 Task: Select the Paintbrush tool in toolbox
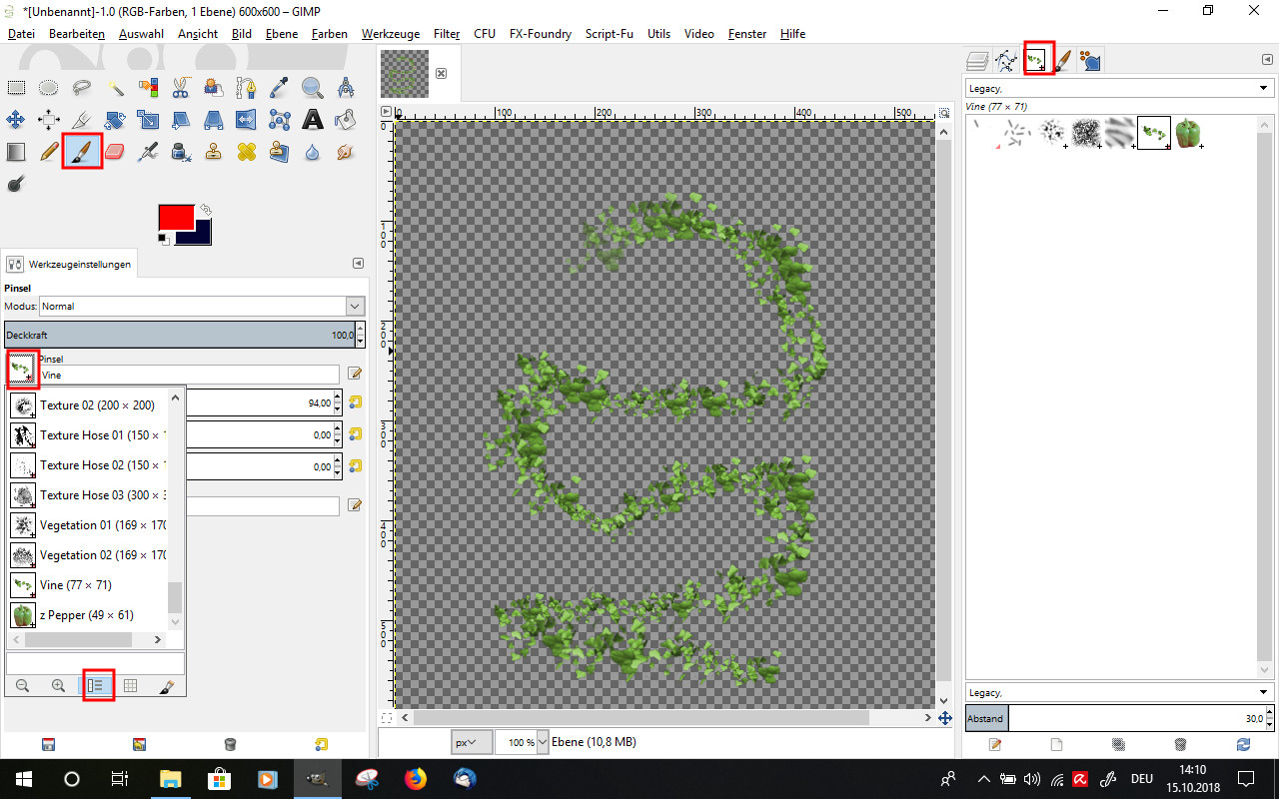[x=82, y=152]
